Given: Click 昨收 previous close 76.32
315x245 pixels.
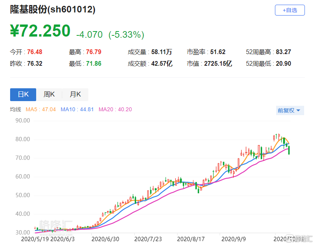Looking at the screenshot, I should 26,64.
